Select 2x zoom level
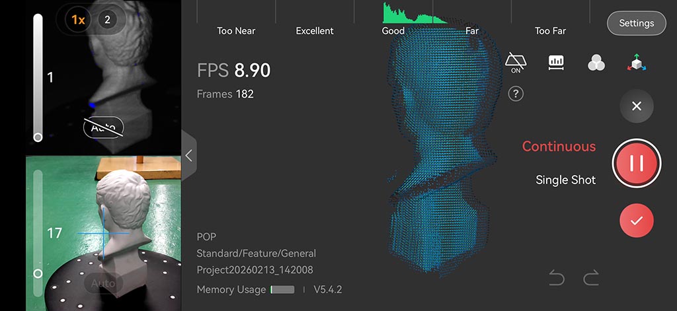 (107, 20)
